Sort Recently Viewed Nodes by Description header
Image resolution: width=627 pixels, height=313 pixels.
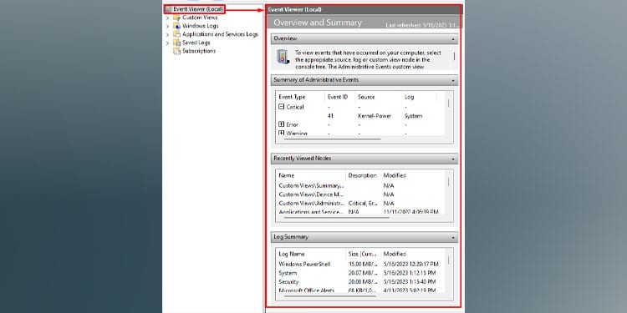[x=363, y=175]
